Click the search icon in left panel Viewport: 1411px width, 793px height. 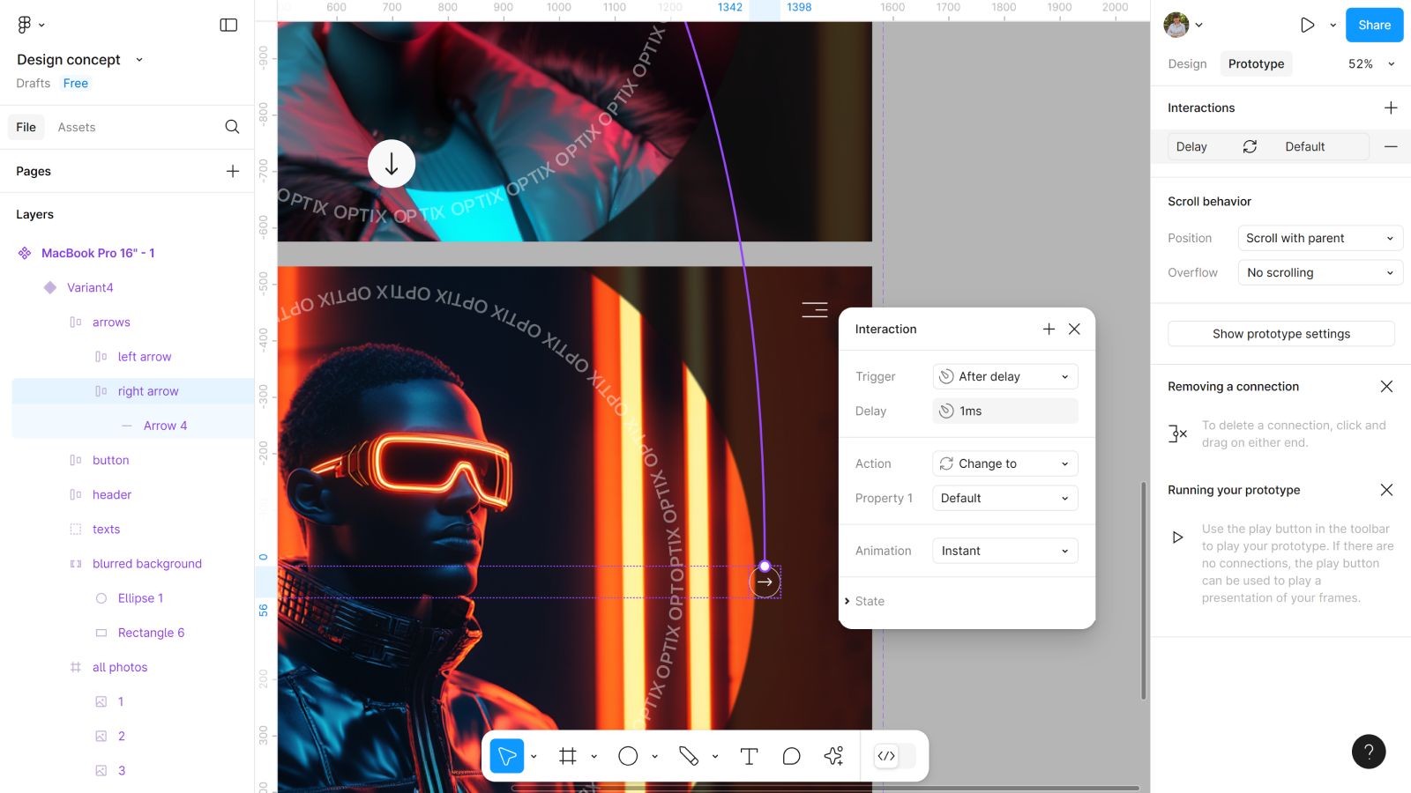coord(232,127)
